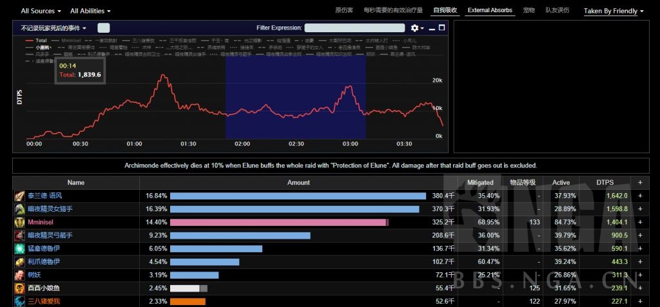
Task: Click the 02:00 mark on the time axis
Action: pos(242,144)
